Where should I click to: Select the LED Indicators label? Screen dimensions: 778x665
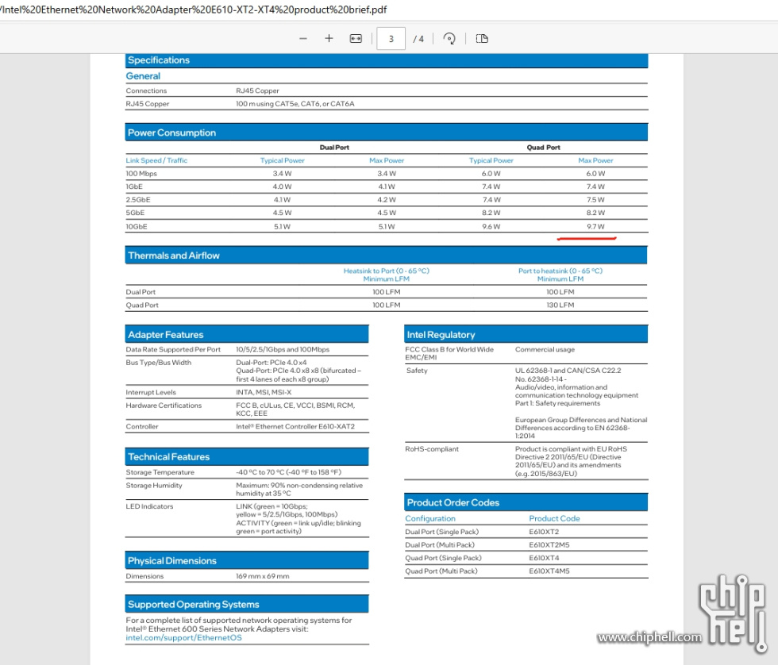tap(149, 506)
